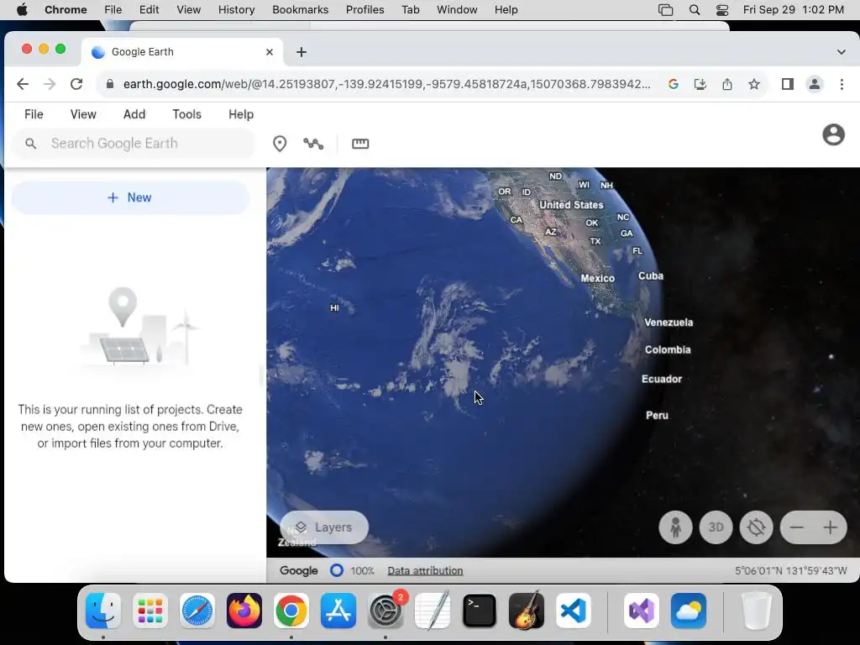Open the macOS History menu

coord(236,9)
